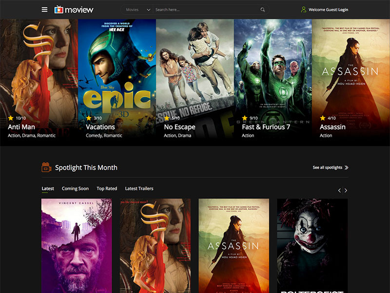The width and height of the screenshot is (390, 293).
Task: Open the 'Assassin' title link in banner
Action: coord(333,127)
